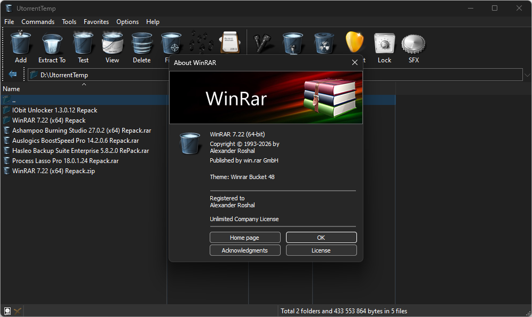
Task: Click the Add bucket toolbar icon
Action: 21,43
